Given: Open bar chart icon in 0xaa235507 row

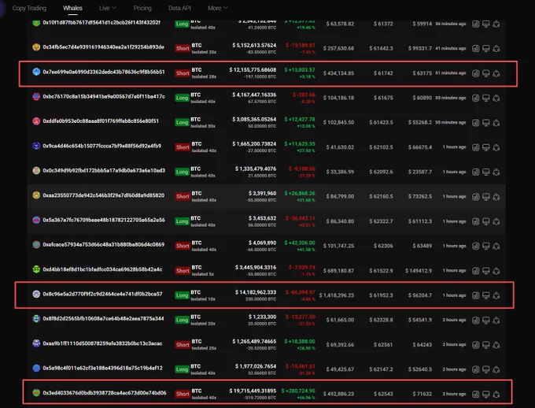Looking at the screenshot, I should 476,197.
